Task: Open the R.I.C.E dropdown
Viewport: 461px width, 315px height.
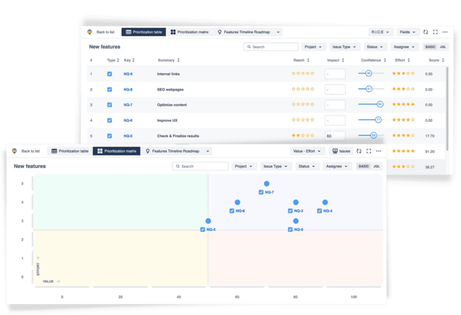Action: 380,32
